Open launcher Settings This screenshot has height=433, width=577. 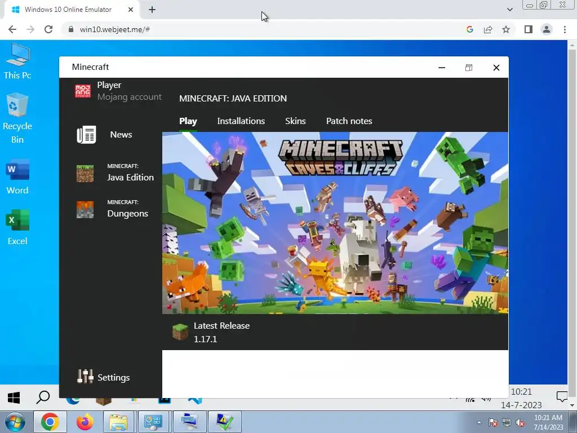104,377
